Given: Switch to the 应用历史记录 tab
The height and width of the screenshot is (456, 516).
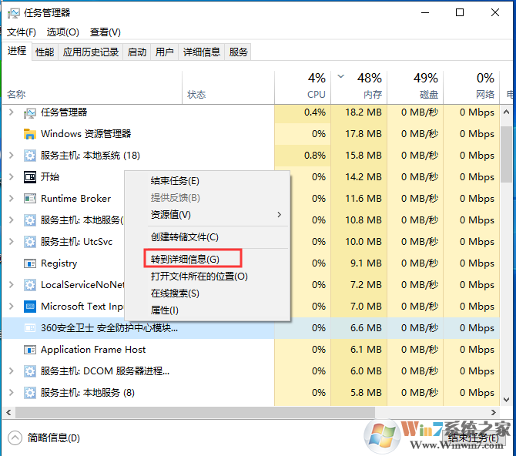Looking at the screenshot, I should 91,52.
